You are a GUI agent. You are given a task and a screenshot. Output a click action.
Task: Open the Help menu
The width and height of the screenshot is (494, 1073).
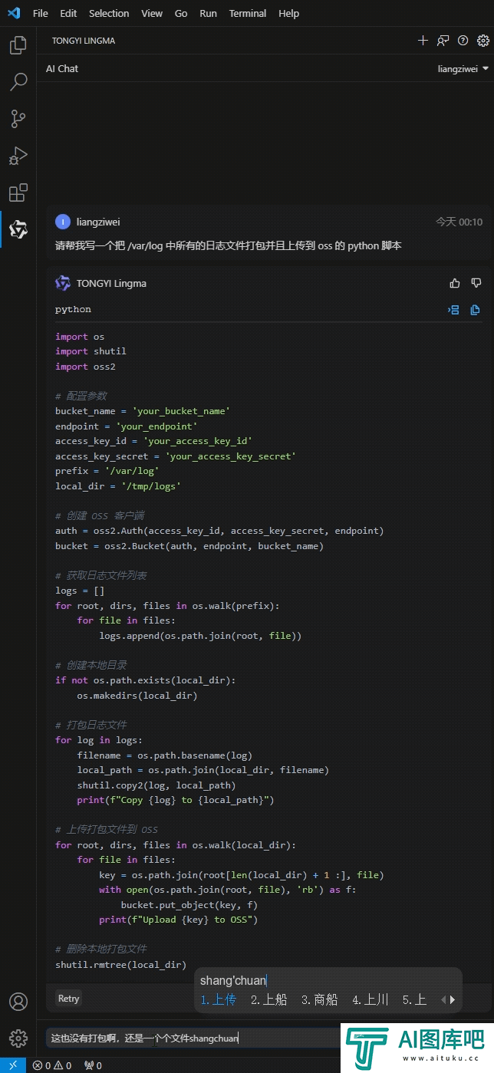coord(289,13)
